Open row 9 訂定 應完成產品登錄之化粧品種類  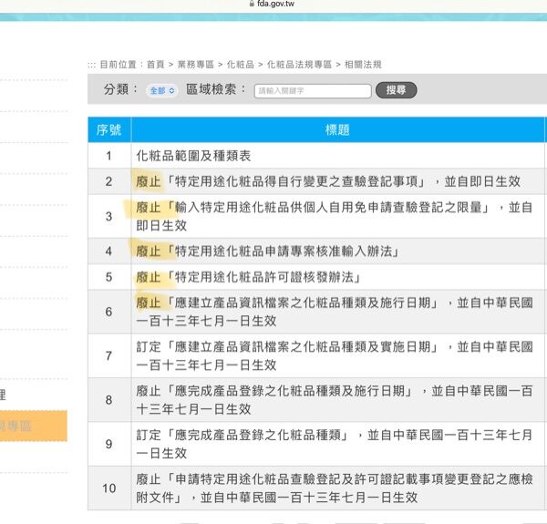coord(334,443)
